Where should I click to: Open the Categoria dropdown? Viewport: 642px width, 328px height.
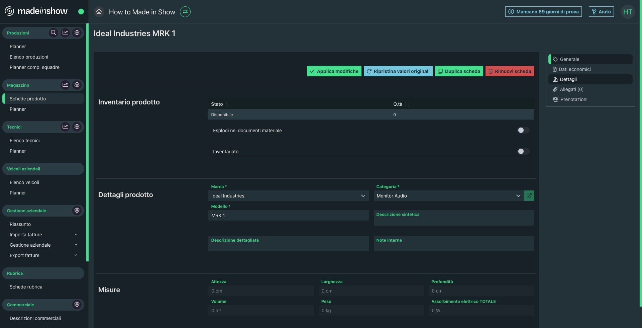tap(448, 196)
